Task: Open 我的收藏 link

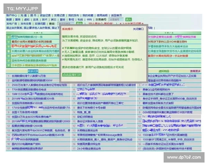Action: tap(88, 15)
